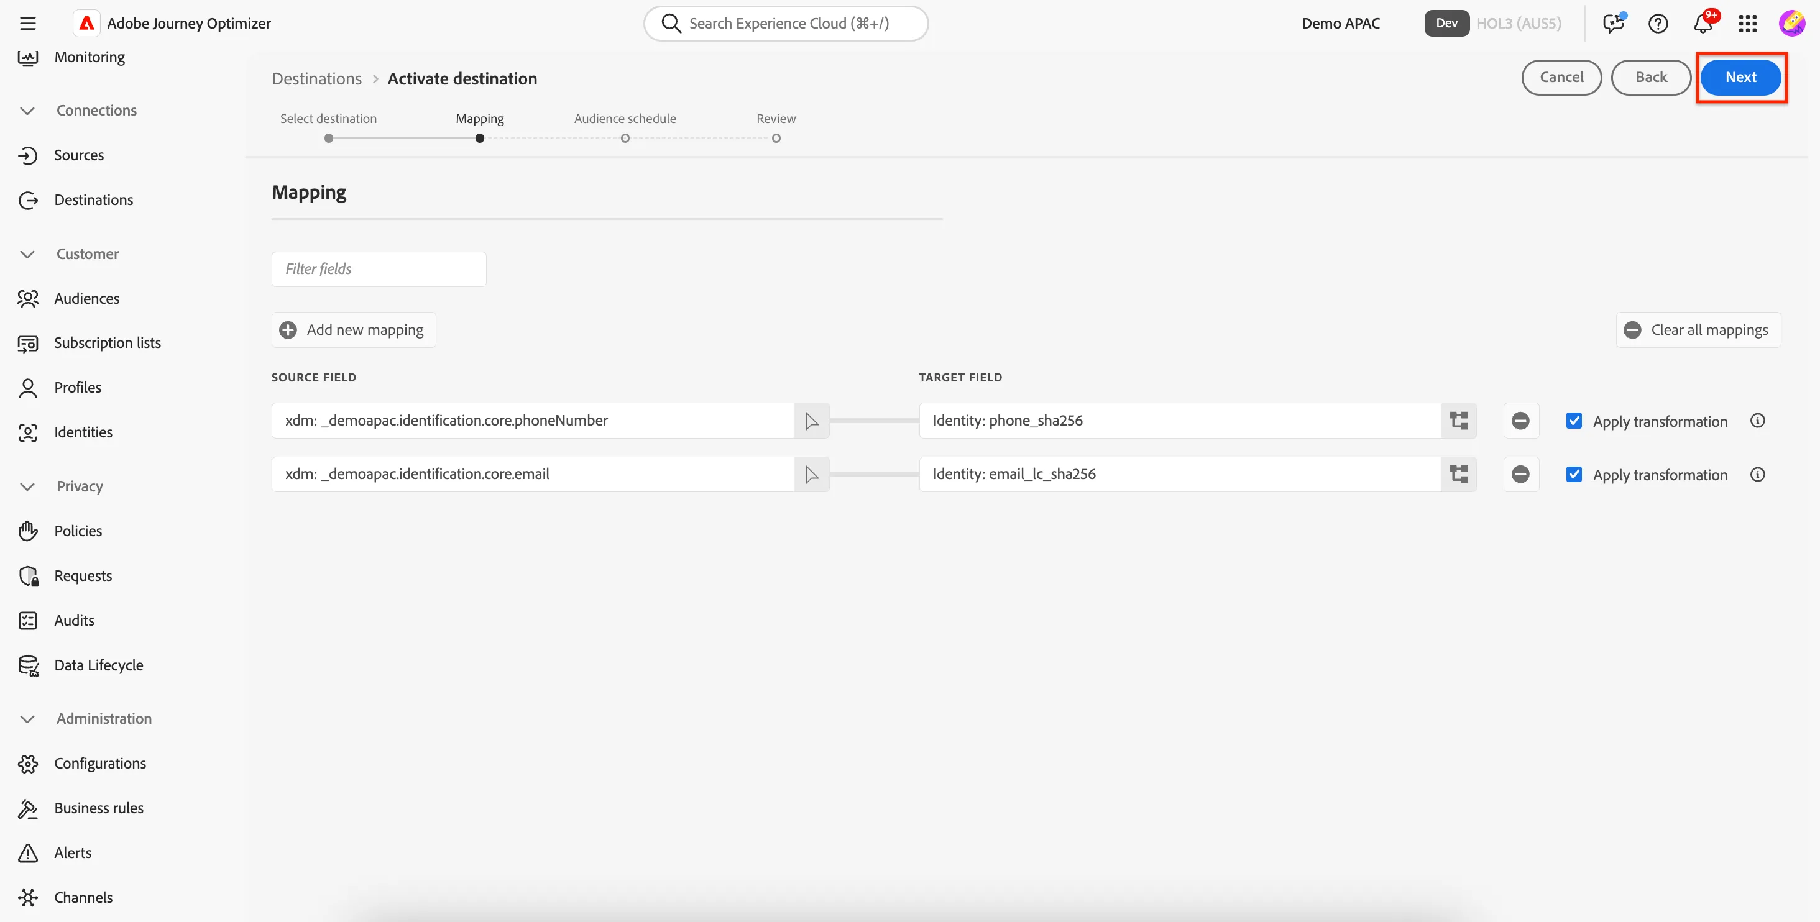Screen dimensions: 1820x922
Task: Open target picker for email_lc_sha256 field
Action: click(x=1459, y=475)
